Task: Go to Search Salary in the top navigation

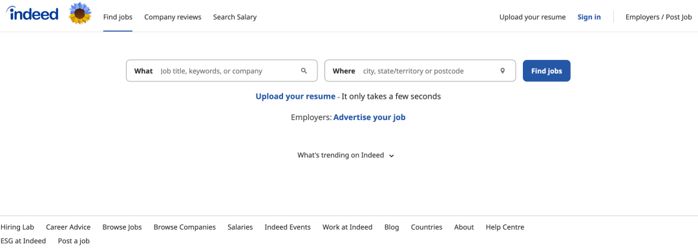Action: click(235, 17)
